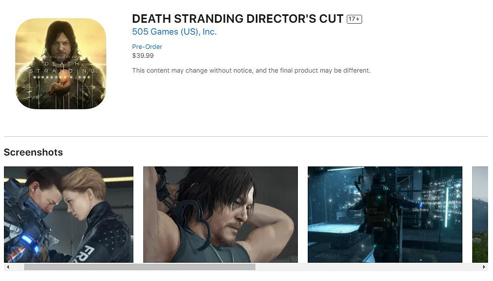Click the Screenshots section heading

coord(33,152)
